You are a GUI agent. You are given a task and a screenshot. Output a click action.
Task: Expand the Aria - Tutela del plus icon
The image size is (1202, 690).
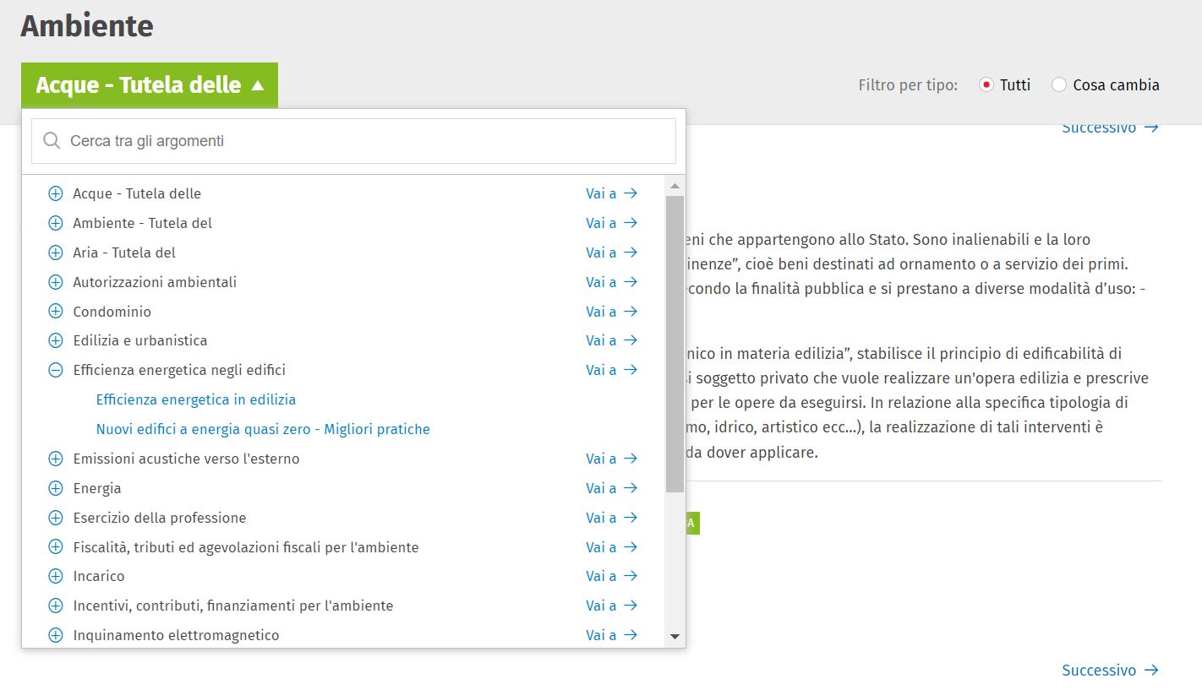pos(56,253)
